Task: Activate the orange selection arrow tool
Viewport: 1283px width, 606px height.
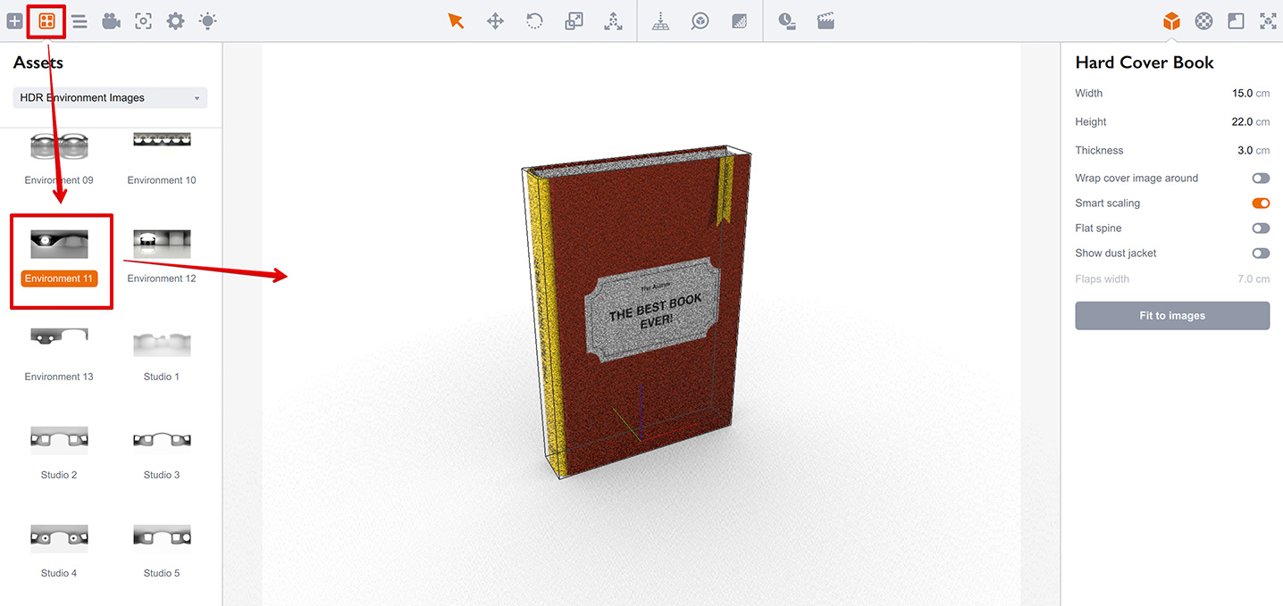Action: [456, 21]
